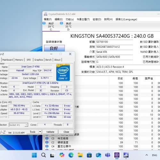The image size is (160, 160).
Task: Launch Copilot from the taskbar
Action: click(x=62, y=155)
